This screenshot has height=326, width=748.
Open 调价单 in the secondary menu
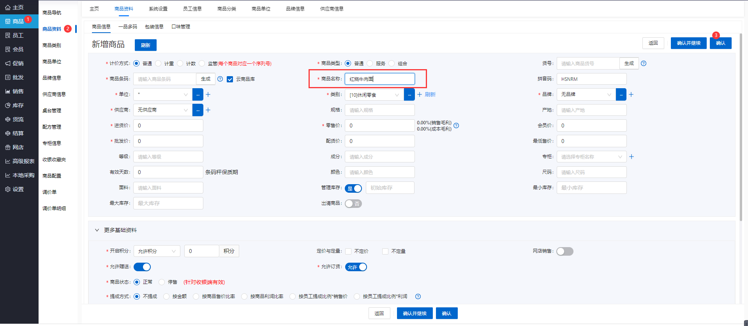pyautogui.click(x=49, y=192)
